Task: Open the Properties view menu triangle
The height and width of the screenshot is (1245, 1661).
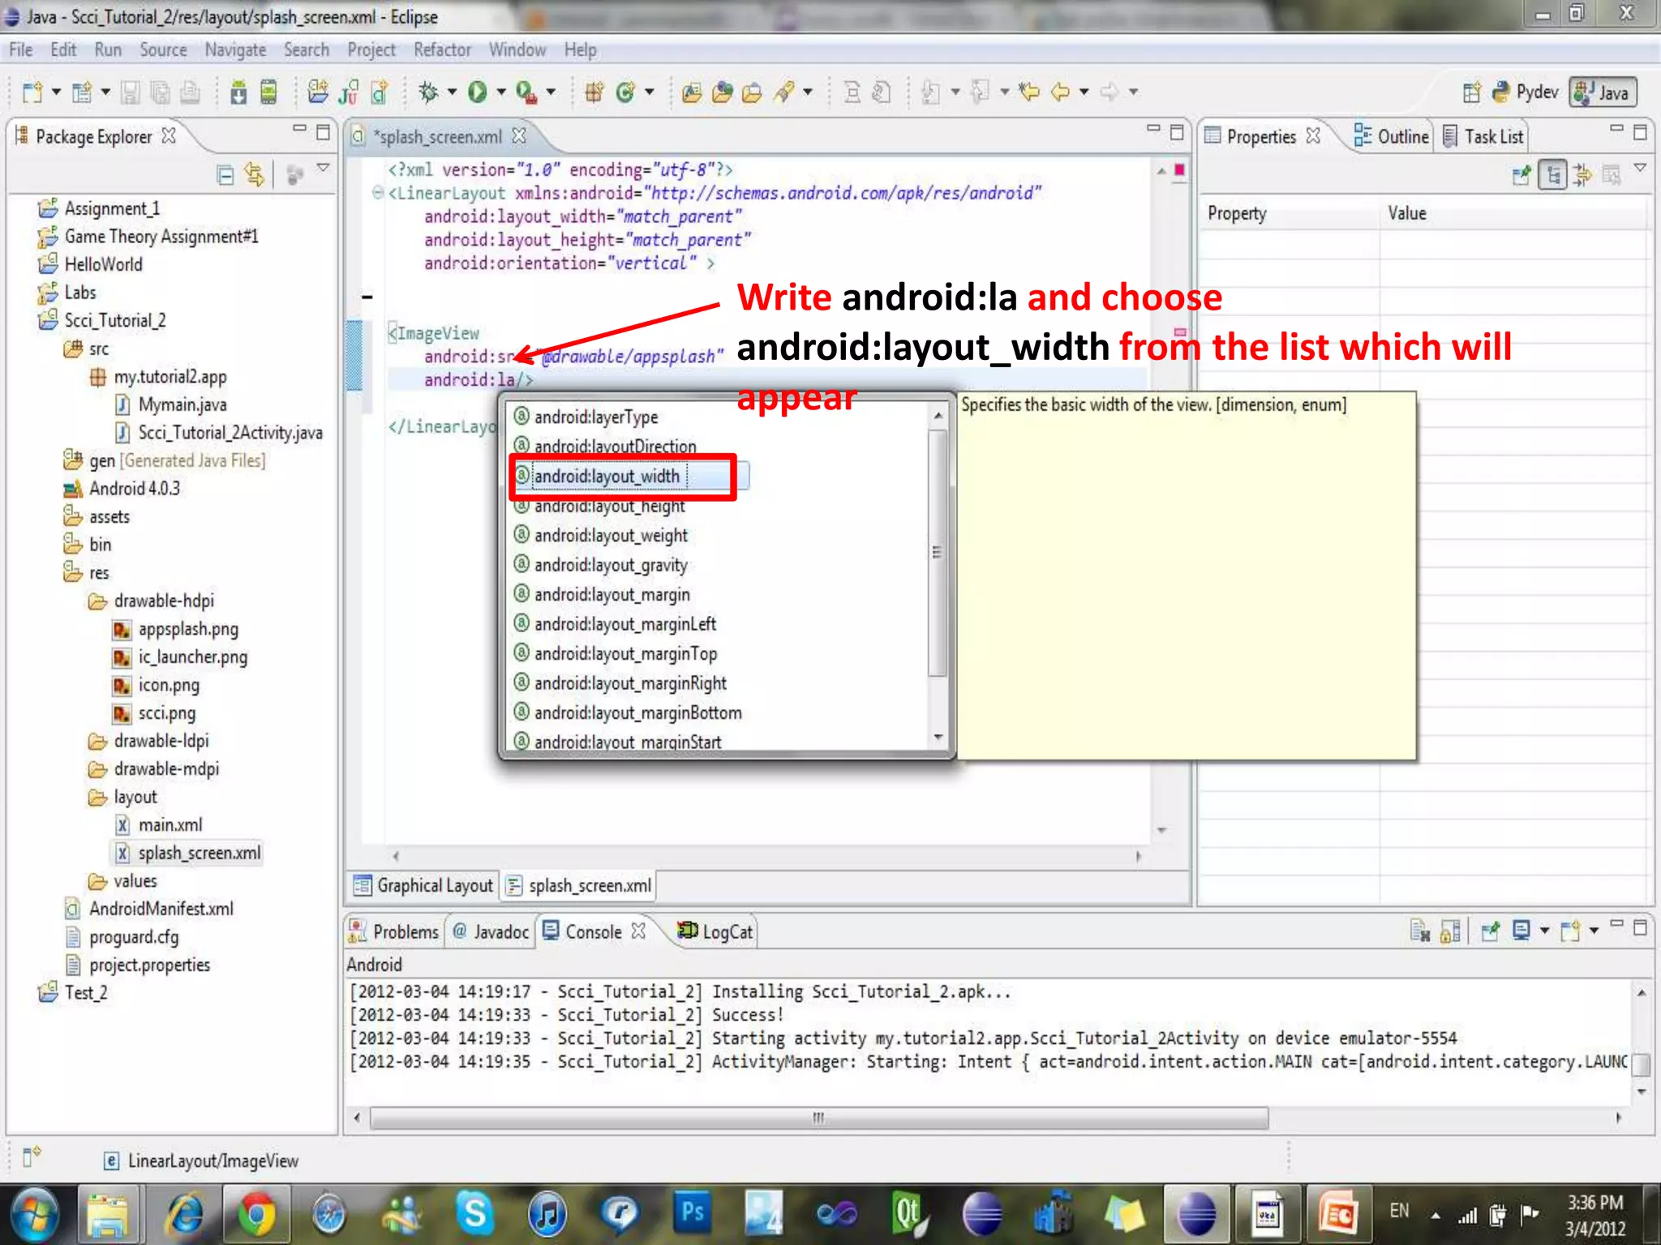Action: tap(1640, 168)
